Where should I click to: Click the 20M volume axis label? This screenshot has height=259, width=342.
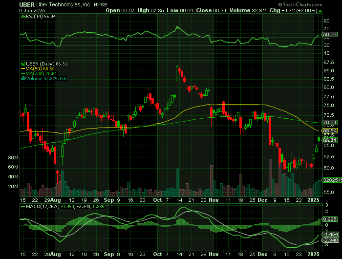coord(13,187)
